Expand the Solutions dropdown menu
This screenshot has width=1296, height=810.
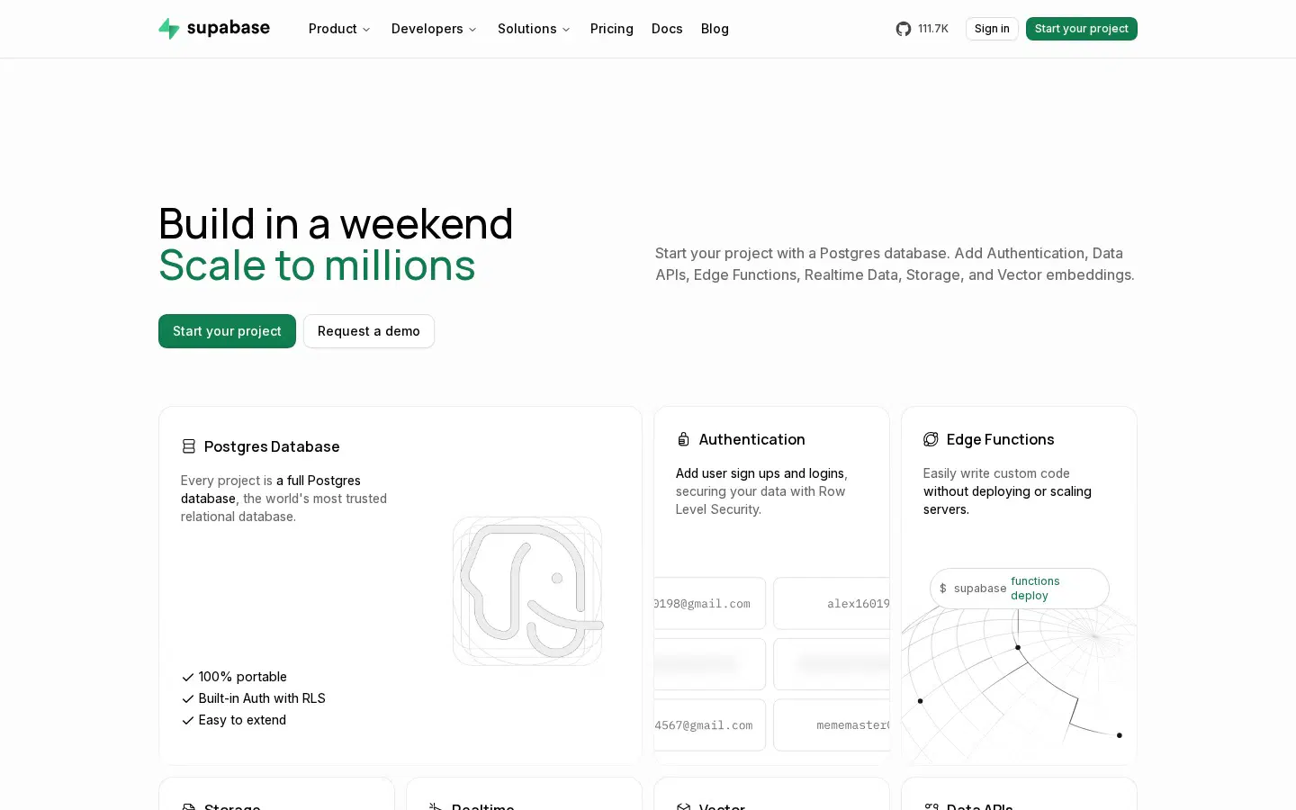pos(534,29)
